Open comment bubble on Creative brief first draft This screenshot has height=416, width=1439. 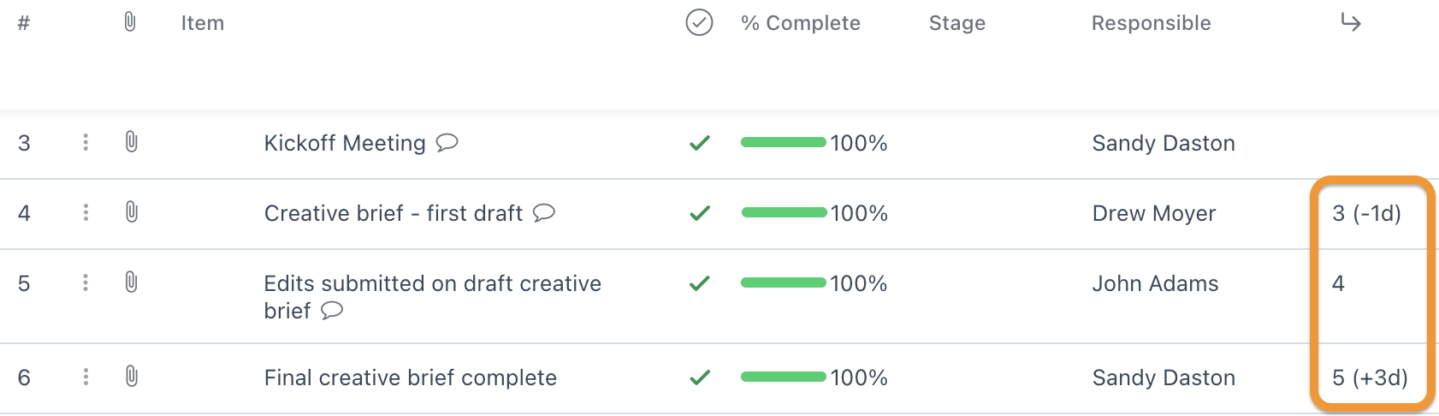coord(544,213)
